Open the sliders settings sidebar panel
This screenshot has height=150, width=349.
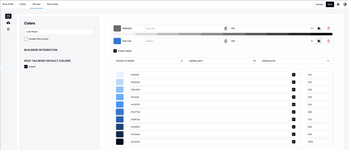[8, 29]
